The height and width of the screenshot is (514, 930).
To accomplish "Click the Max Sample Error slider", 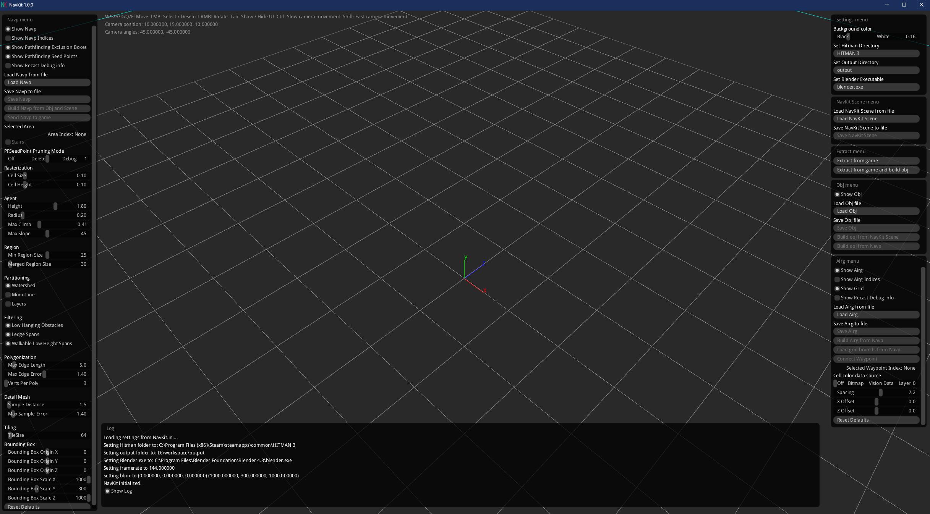I will point(47,414).
